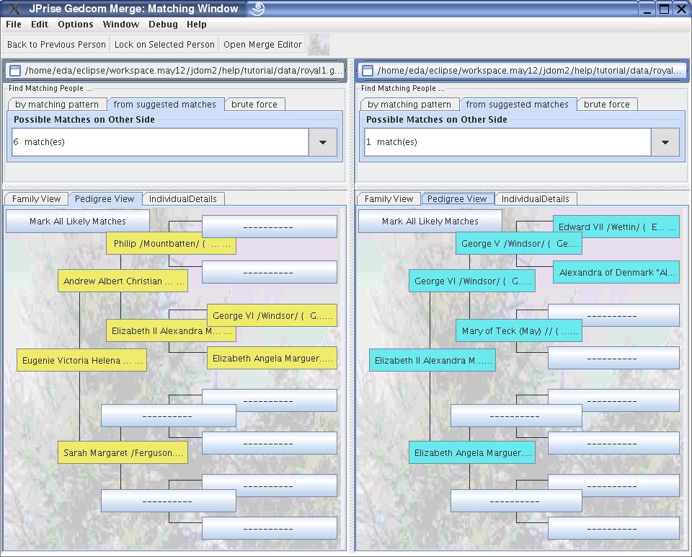
Task: Select Edward VII Wettin node on right
Action: [x=616, y=227]
